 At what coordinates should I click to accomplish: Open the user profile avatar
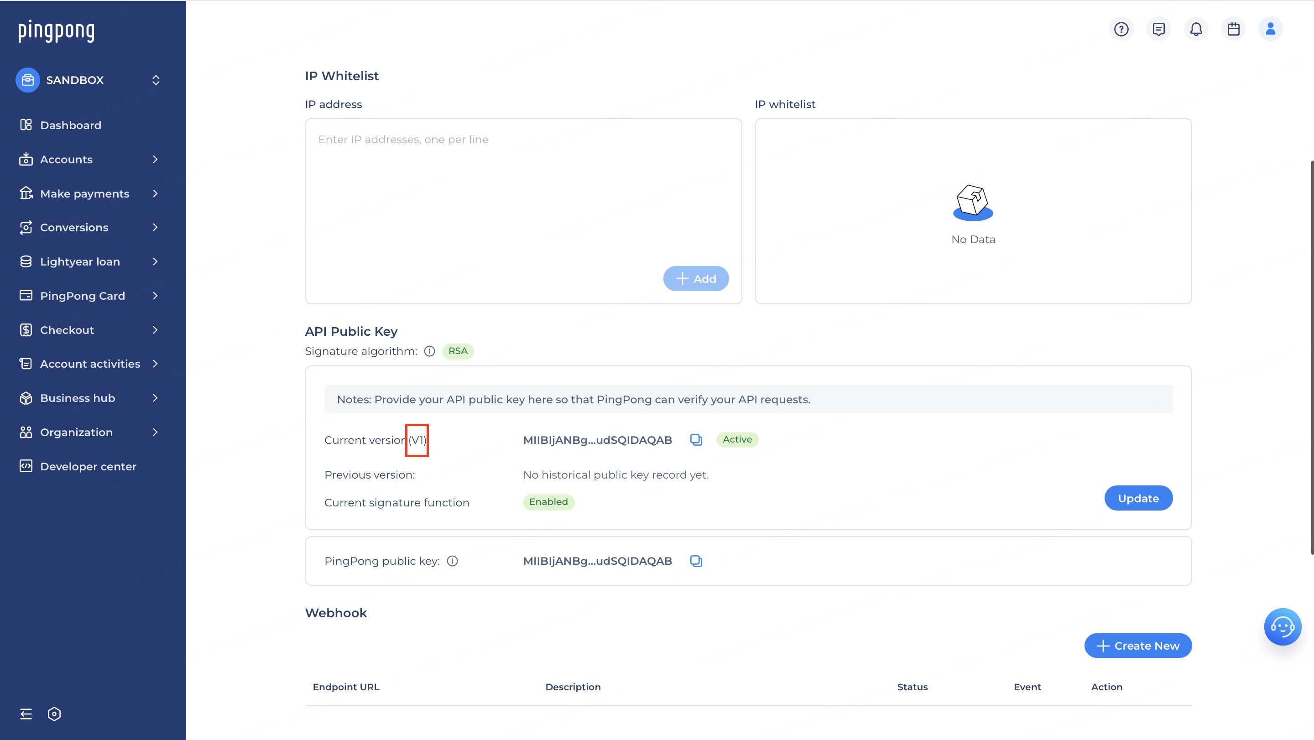[1271, 29]
